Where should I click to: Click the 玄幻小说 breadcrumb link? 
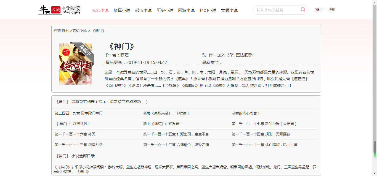coord(79,31)
